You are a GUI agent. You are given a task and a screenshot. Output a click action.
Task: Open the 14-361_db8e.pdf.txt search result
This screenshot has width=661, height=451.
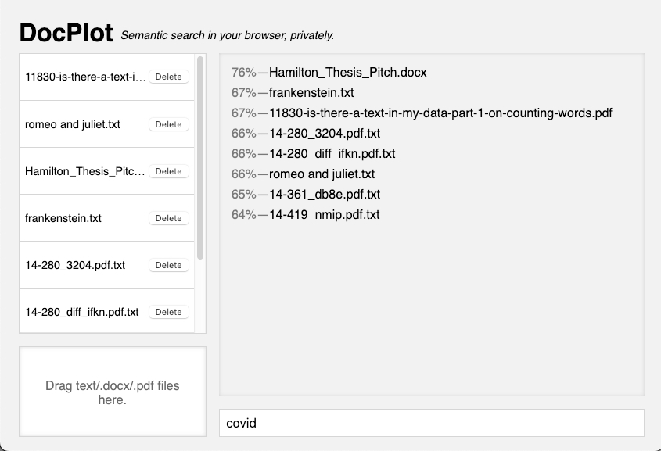tap(325, 195)
